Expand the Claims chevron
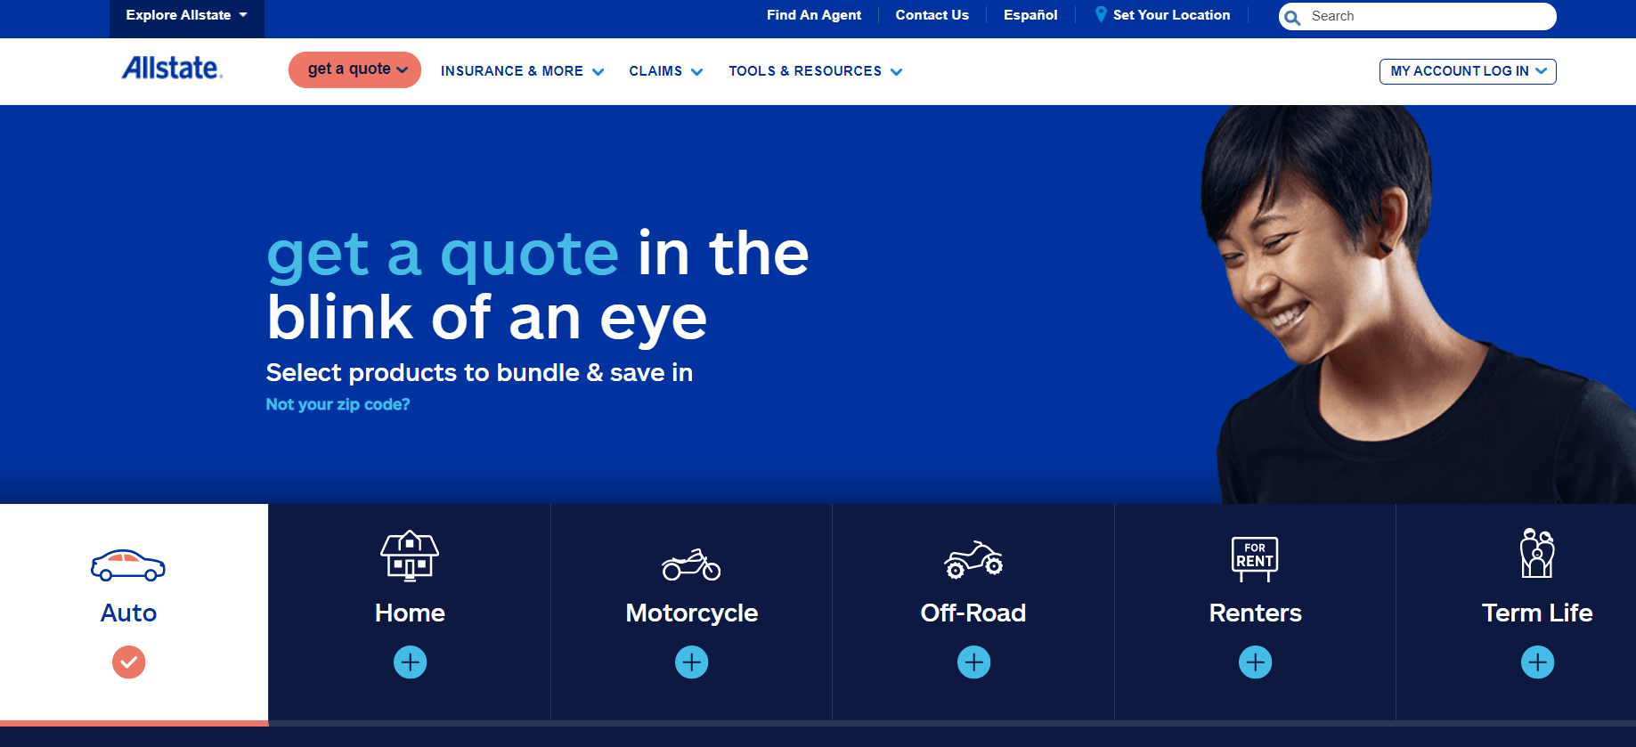Image resolution: width=1636 pixels, height=747 pixels. tap(697, 72)
